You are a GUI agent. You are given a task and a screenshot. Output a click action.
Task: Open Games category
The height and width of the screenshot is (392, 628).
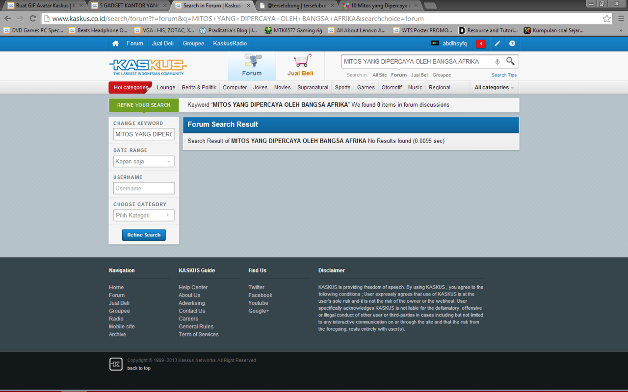(366, 87)
